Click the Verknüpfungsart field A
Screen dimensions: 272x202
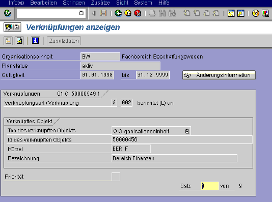(x=114, y=103)
